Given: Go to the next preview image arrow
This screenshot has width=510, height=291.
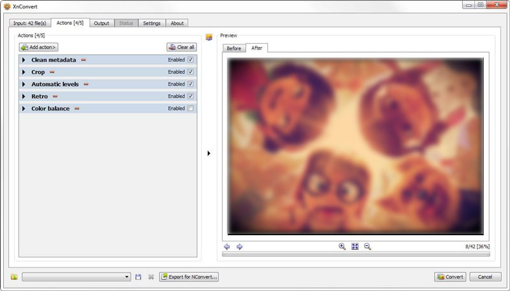Looking at the screenshot, I should click(240, 247).
